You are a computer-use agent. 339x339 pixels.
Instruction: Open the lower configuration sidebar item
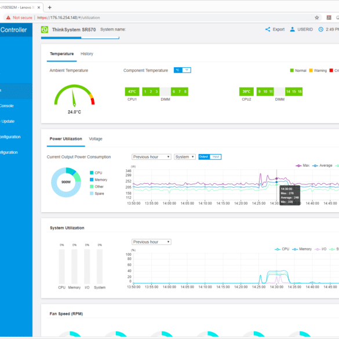tap(9, 152)
